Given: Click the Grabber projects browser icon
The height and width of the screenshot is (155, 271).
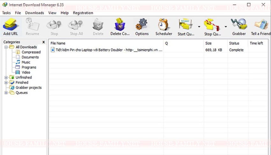Looking at the screenshot, I should tap(12, 88).
